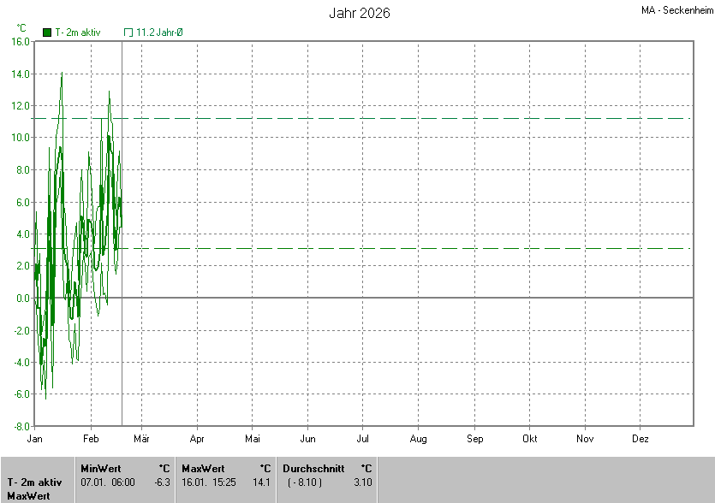
Task: Click the upper dashed 11.2 average line
Action: point(428,118)
